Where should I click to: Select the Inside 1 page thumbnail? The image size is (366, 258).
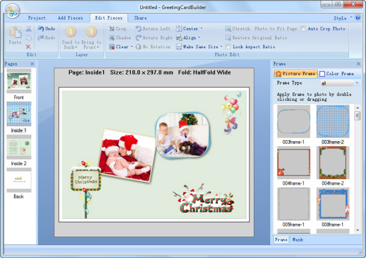tap(19, 114)
